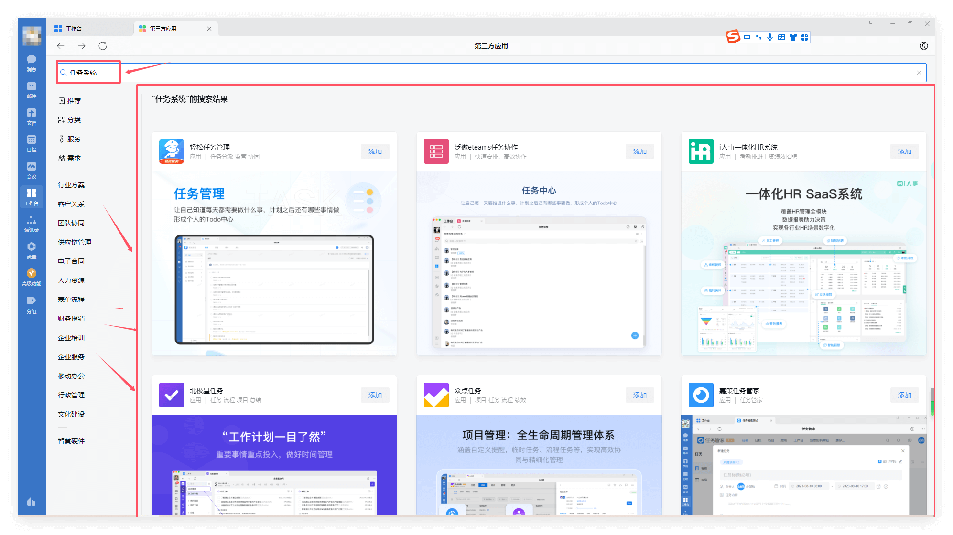Open the 分组 sidebar icon
The image size is (953, 535).
click(x=32, y=304)
